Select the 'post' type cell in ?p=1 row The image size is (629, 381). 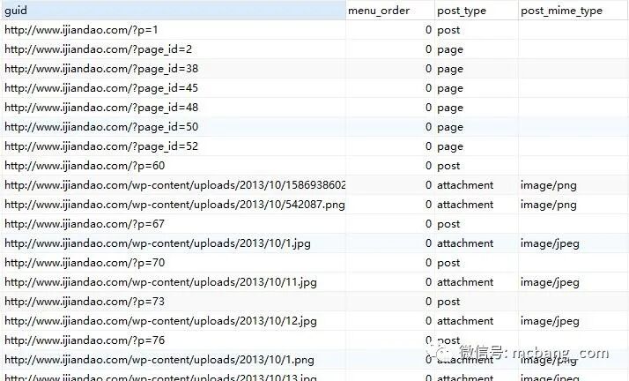point(477,30)
